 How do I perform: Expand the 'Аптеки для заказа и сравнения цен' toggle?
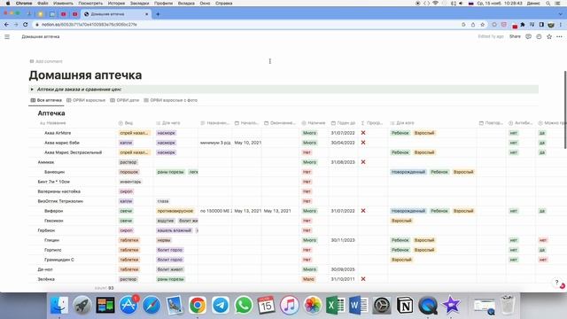32,89
